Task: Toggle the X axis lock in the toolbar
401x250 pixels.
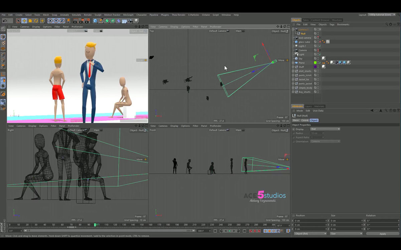Action: click(x=50, y=21)
